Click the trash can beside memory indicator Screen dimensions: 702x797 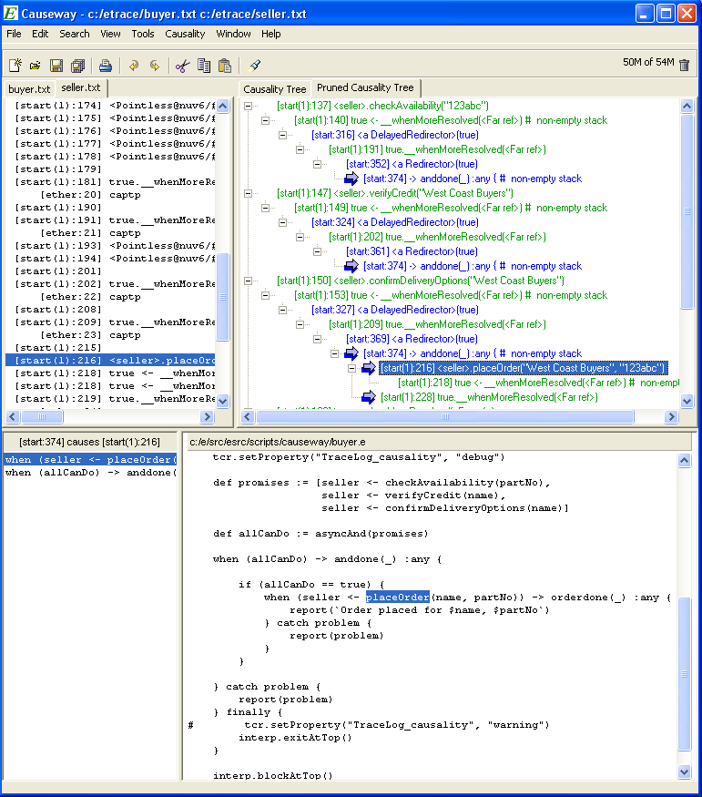pos(685,65)
